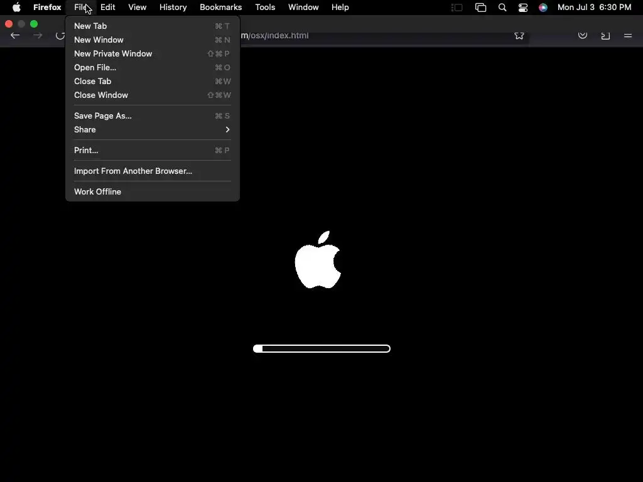Open Control Center icon
Viewport: 643px width, 482px height.
point(523,8)
